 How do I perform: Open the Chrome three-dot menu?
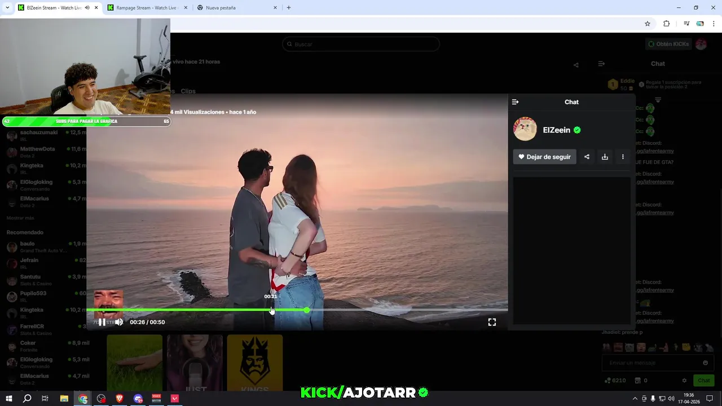point(714,24)
